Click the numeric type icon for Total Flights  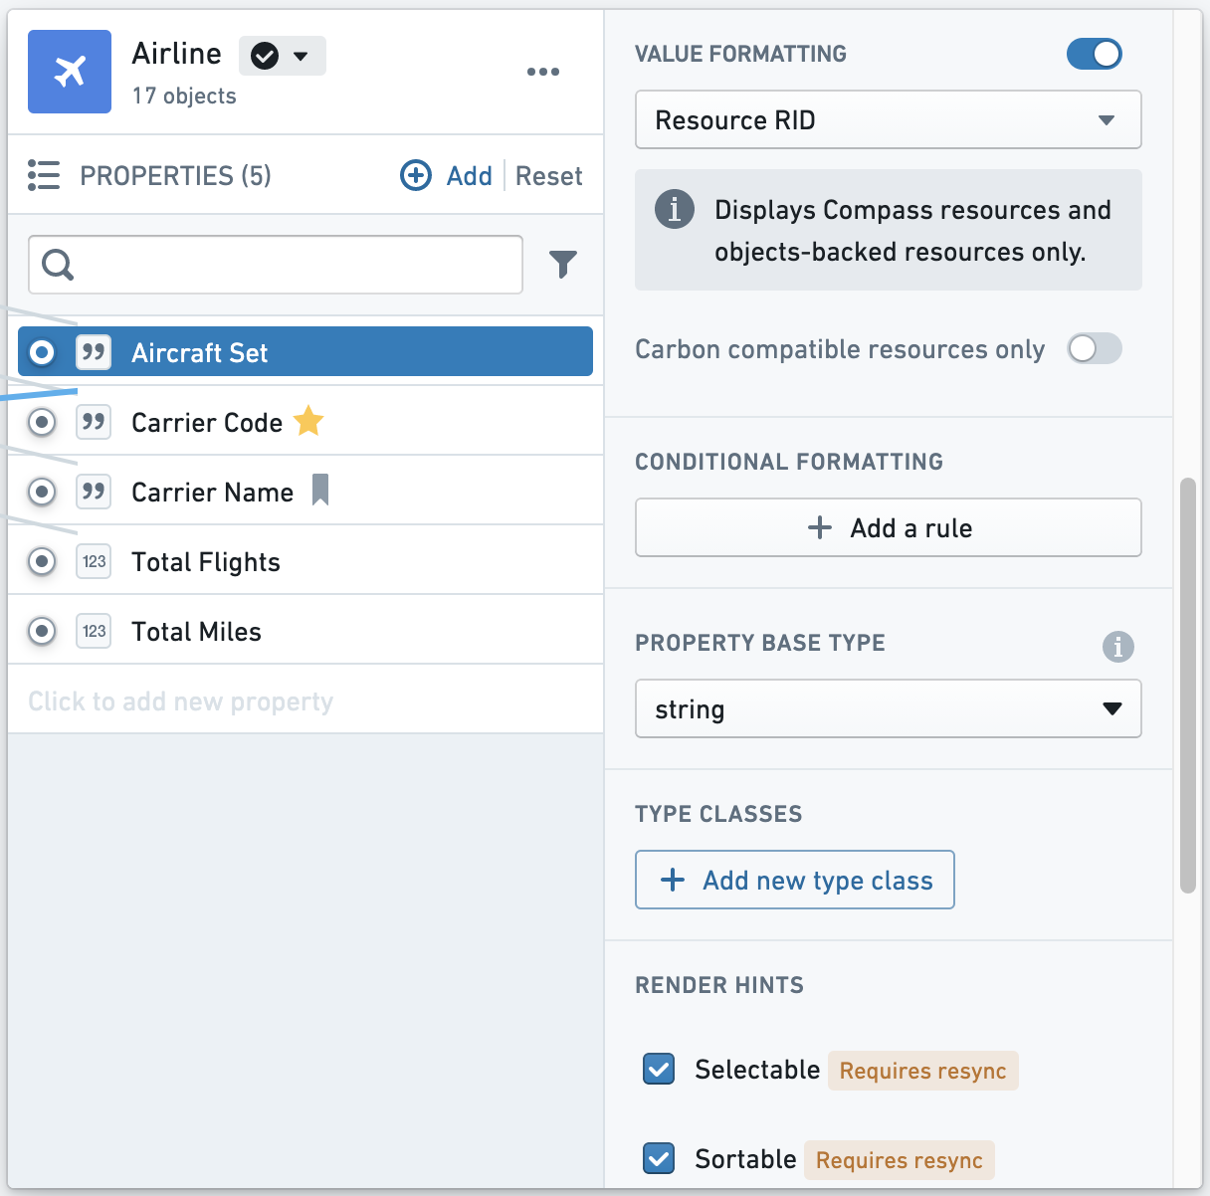tap(94, 561)
